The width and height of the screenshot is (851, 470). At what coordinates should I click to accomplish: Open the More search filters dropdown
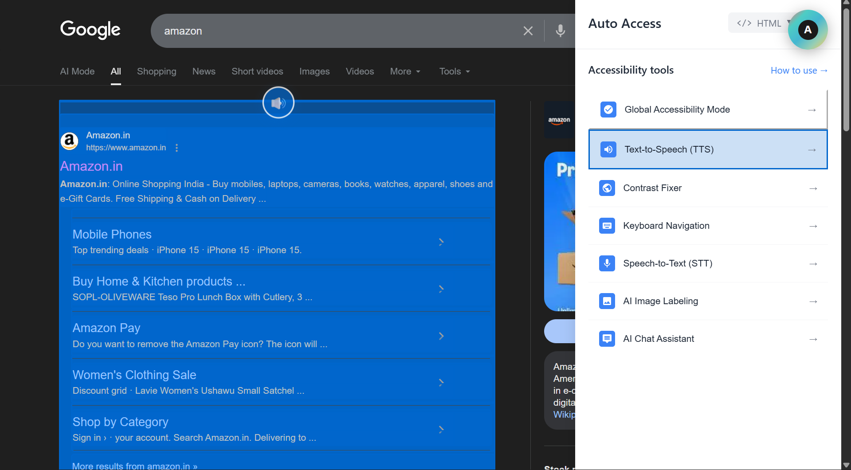point(405,71)
